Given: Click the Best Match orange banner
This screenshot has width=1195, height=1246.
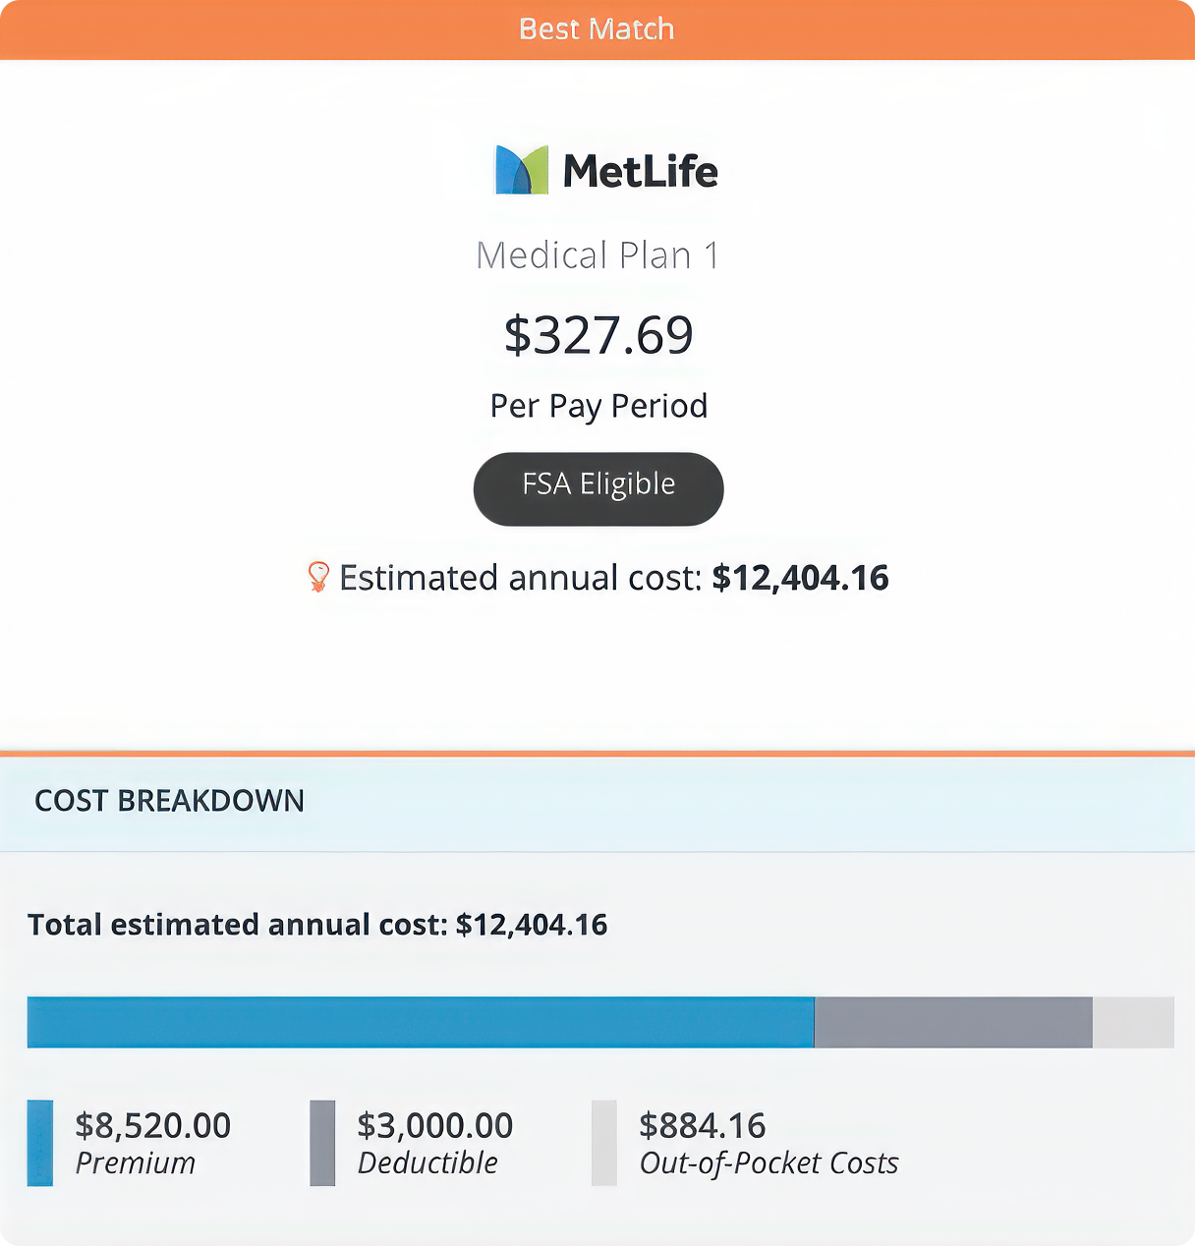Looking at the screenshot, I should click(597, 29).
